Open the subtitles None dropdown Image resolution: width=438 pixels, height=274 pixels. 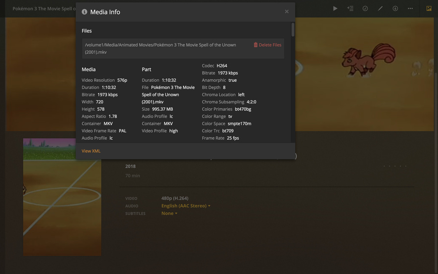coord(169,213)
